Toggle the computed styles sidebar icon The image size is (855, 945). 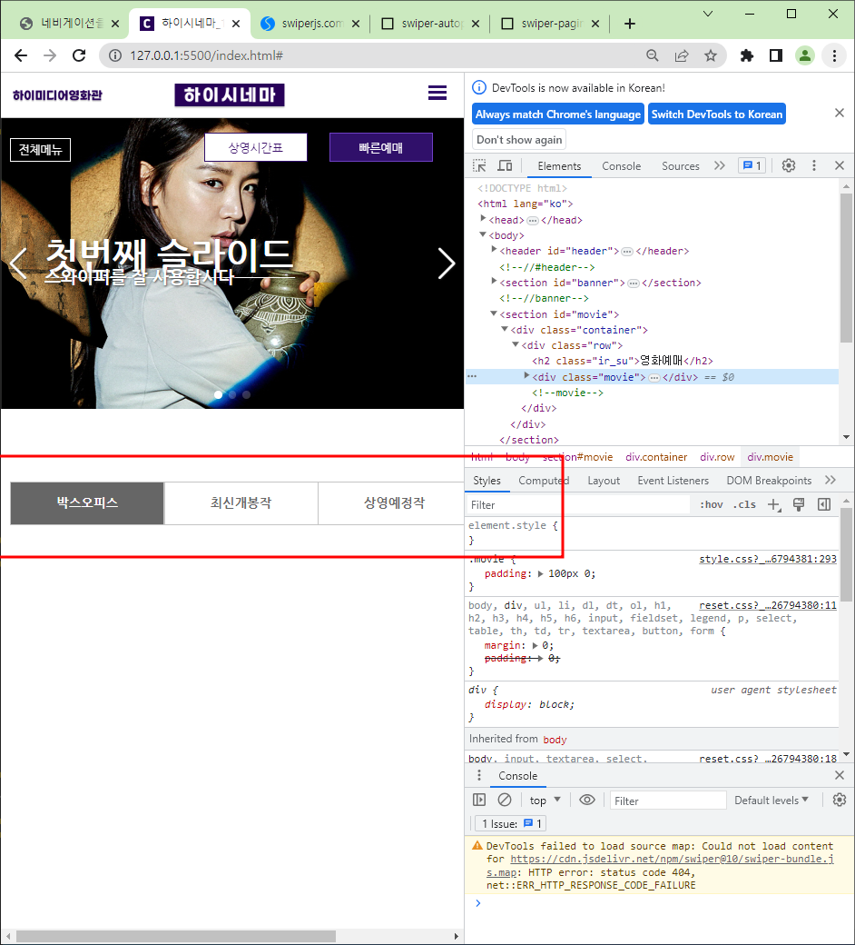tap(824, 505)
